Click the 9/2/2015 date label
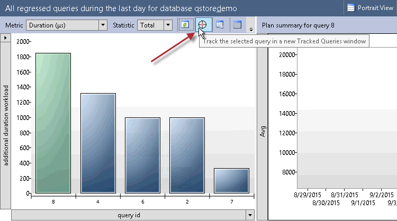This screenshot has width=397, height=221. 381,195
